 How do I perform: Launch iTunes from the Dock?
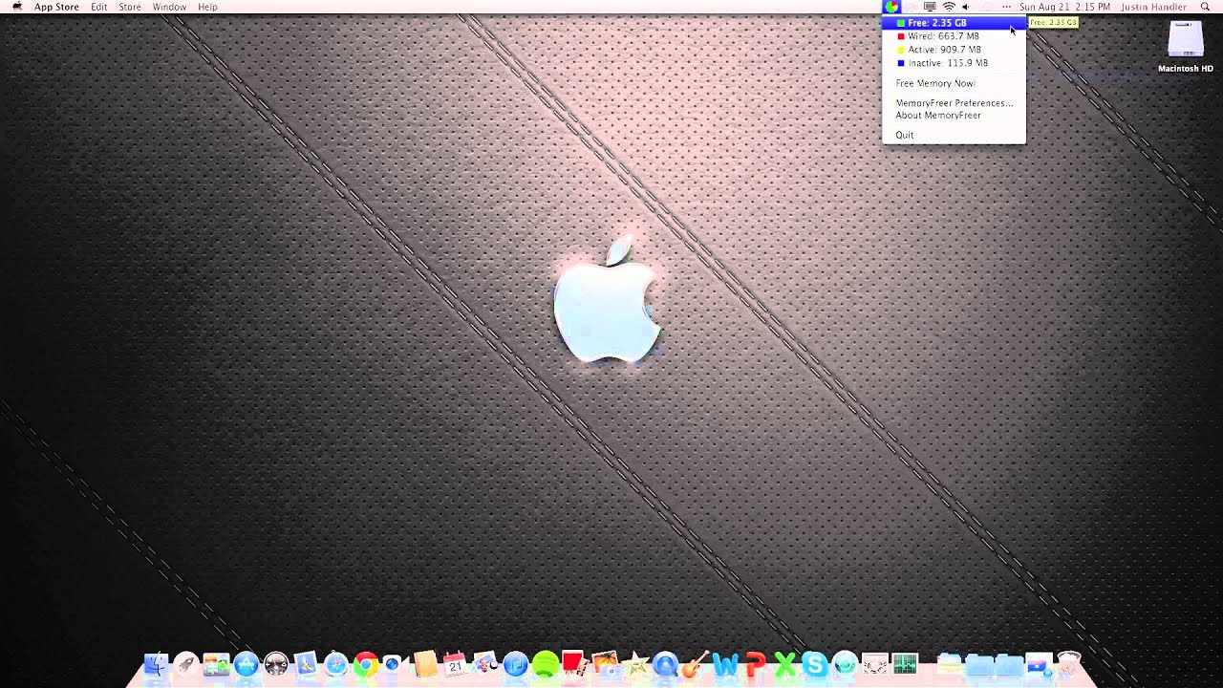point(515,664)
